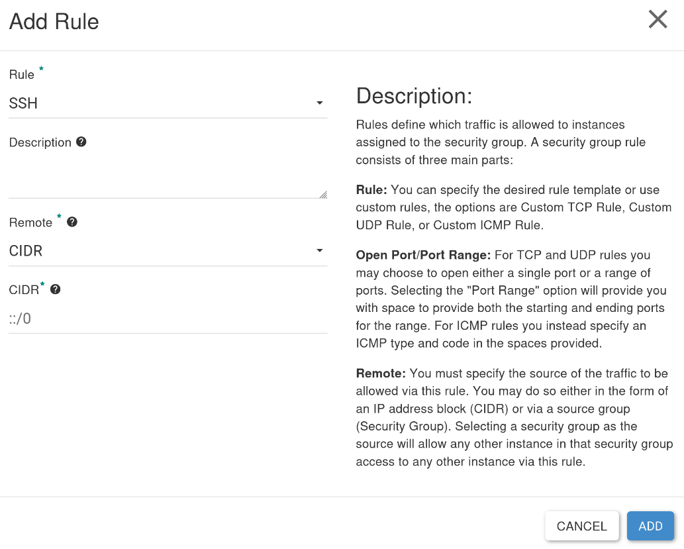Viewport: 684px width, 549px height.
Task: Click the question mark icon beside the CIDR label
Action: click(56, 289)
